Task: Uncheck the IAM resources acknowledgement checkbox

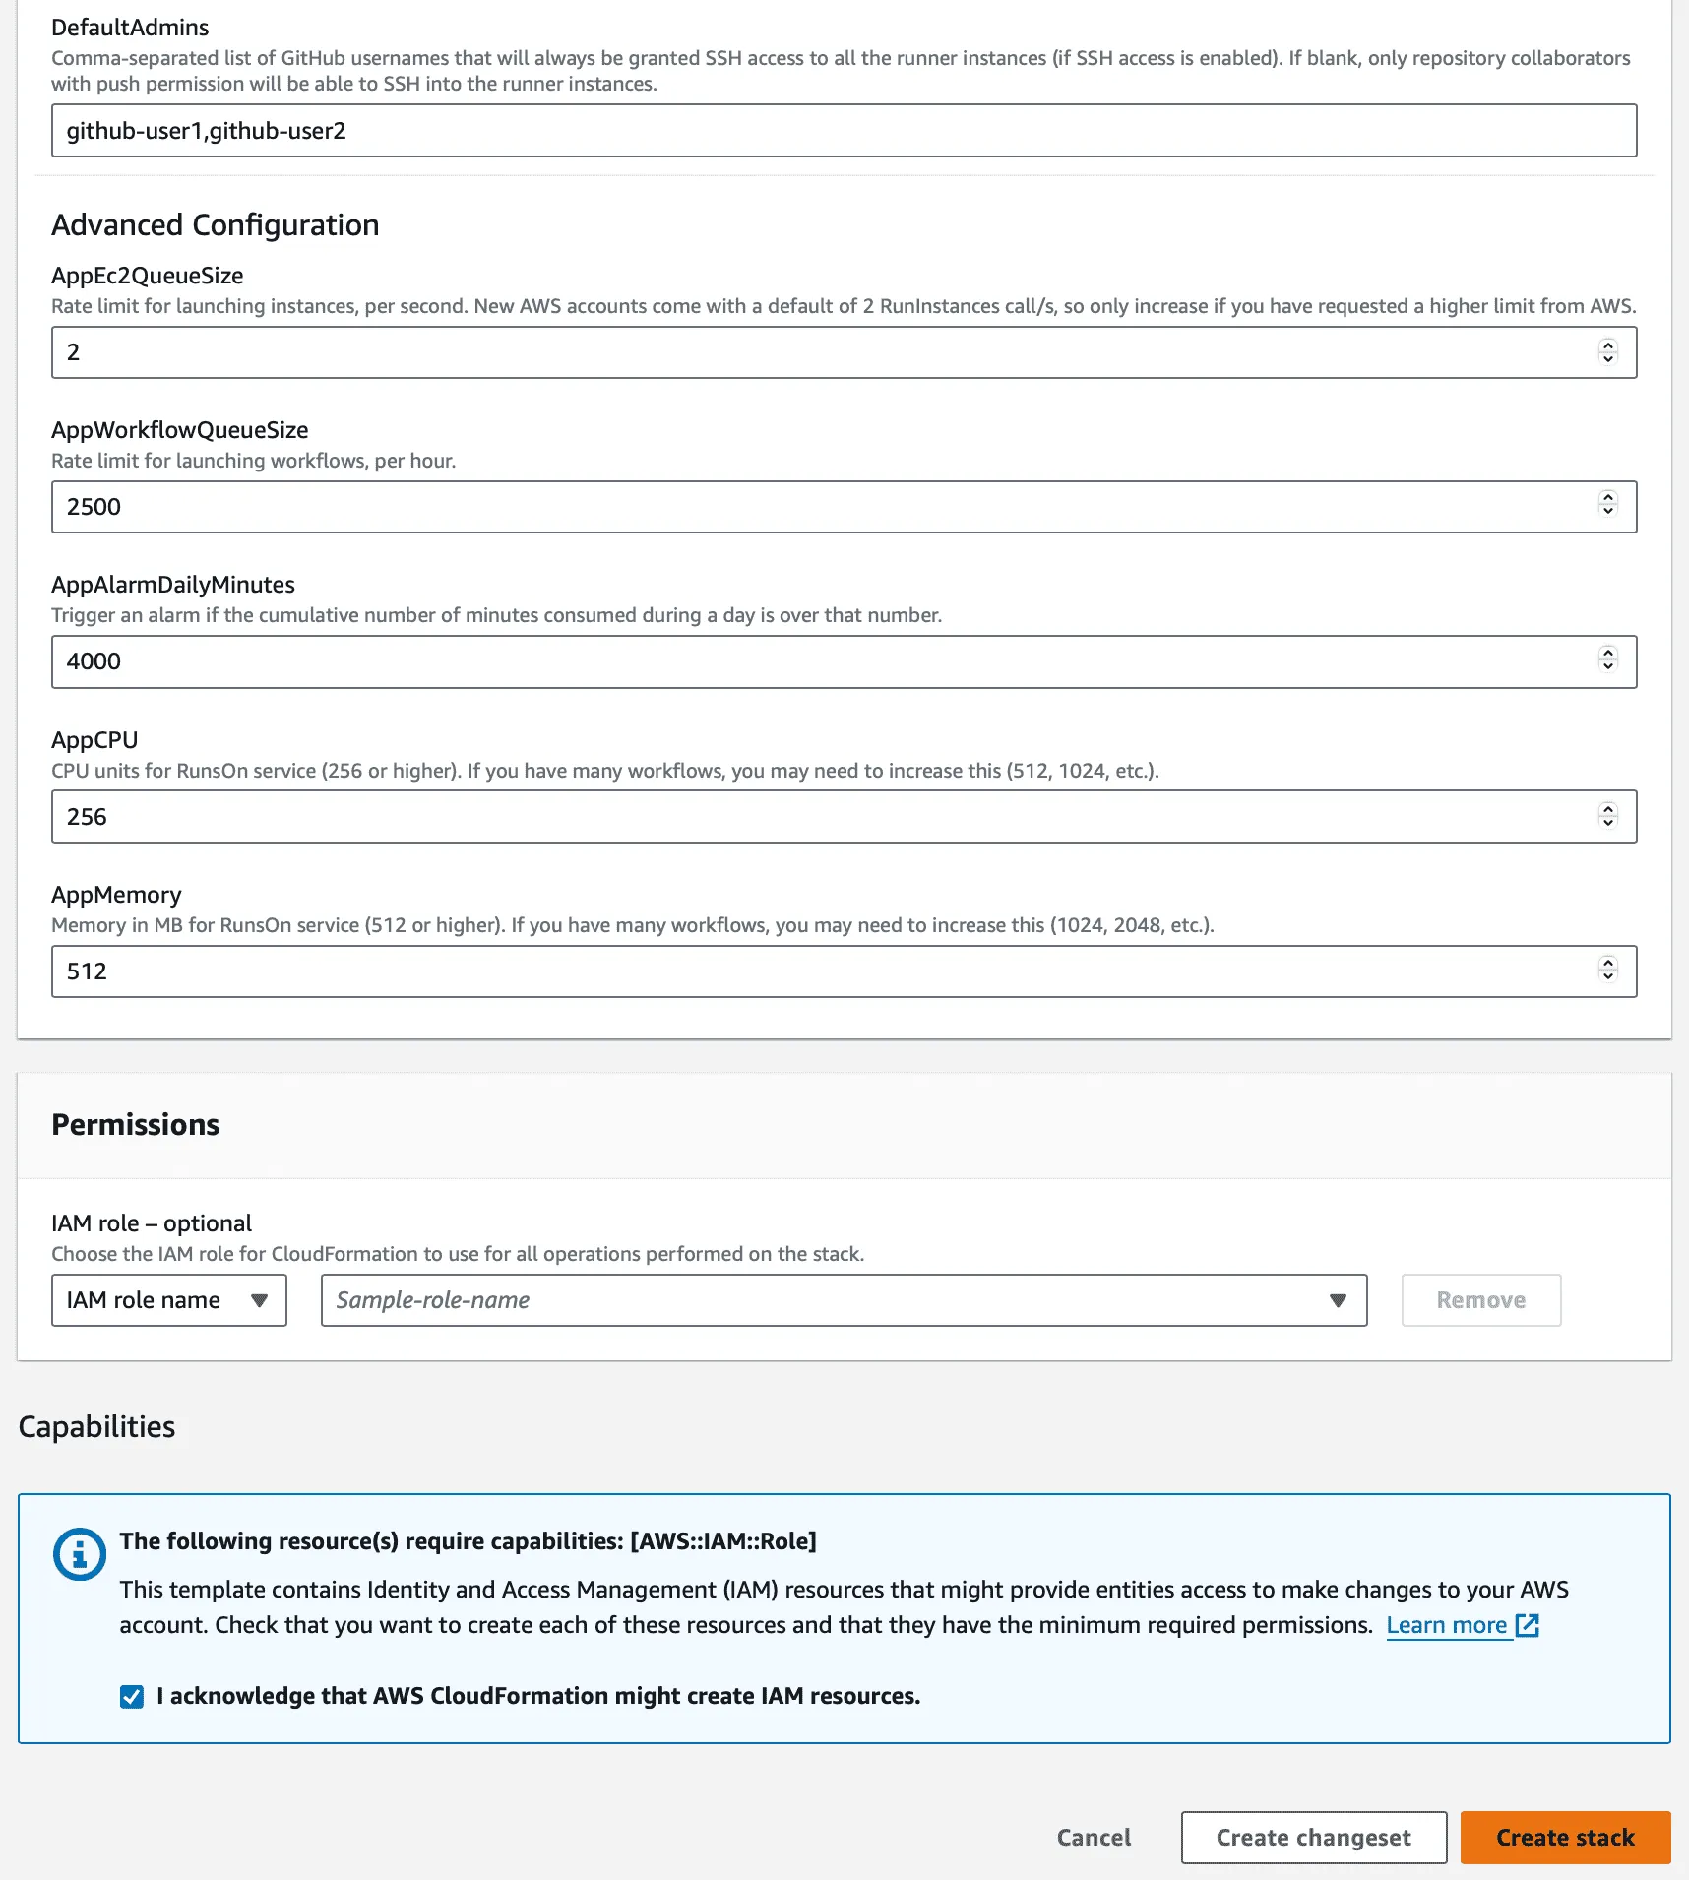Action: click(132, 1696)
